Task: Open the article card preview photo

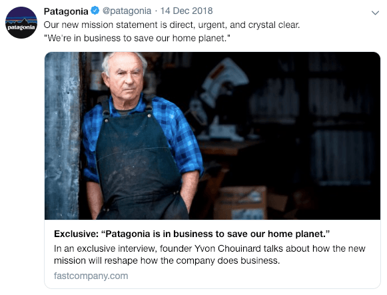Action: [x=212, y=136]
